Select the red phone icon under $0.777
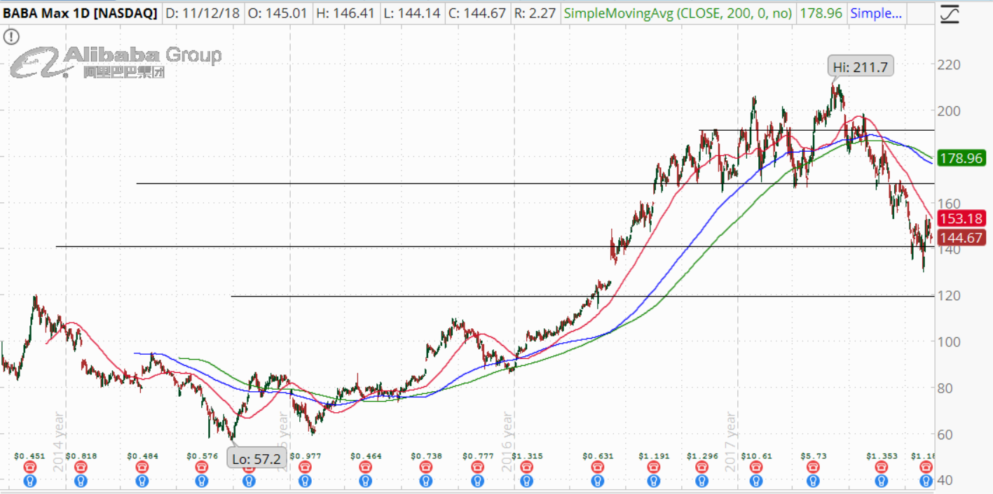Screen dimensions: 993x494 477,467
